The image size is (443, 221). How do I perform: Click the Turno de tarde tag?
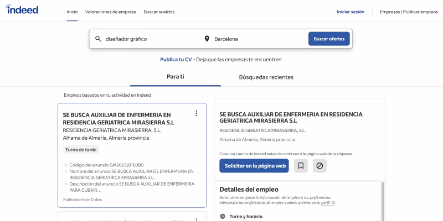tap(81, 150)
